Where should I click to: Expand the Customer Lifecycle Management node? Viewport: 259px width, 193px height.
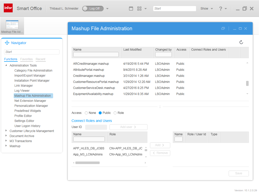tap(6, 131)
